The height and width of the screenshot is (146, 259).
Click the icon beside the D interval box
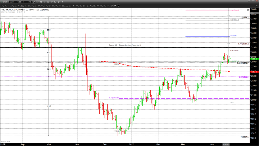click(x=30, y=2)
